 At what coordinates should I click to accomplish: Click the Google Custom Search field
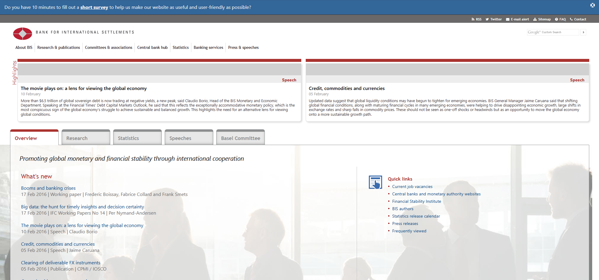(x=553, y=32)
